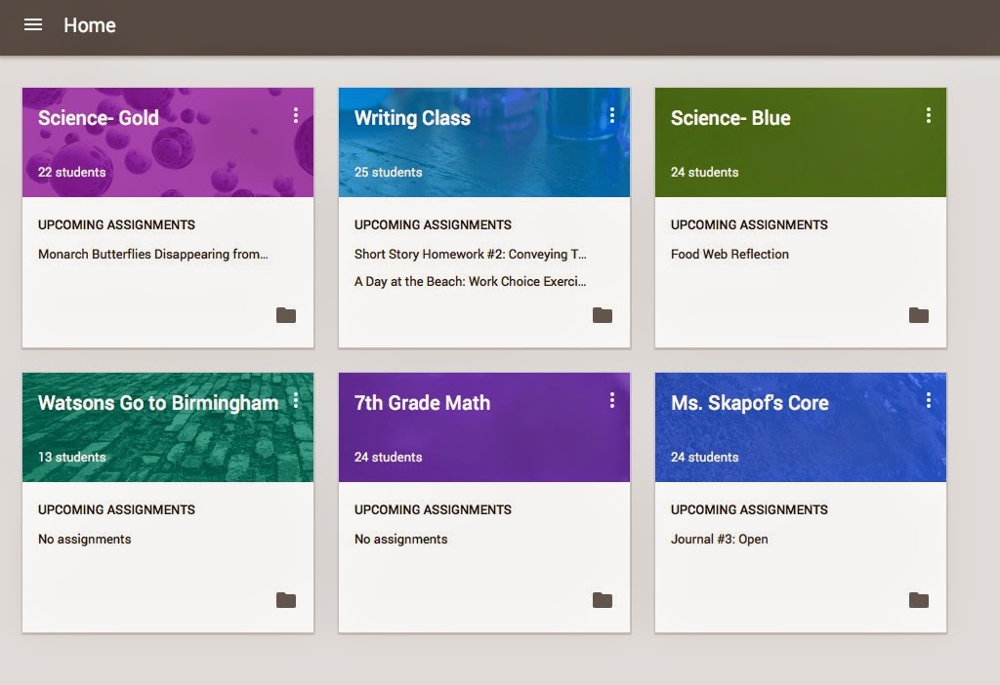Show options for Watsons Go to Birmingham
Image resolution: width=1000 pixels, height=685 pixels.
point(296,400)
